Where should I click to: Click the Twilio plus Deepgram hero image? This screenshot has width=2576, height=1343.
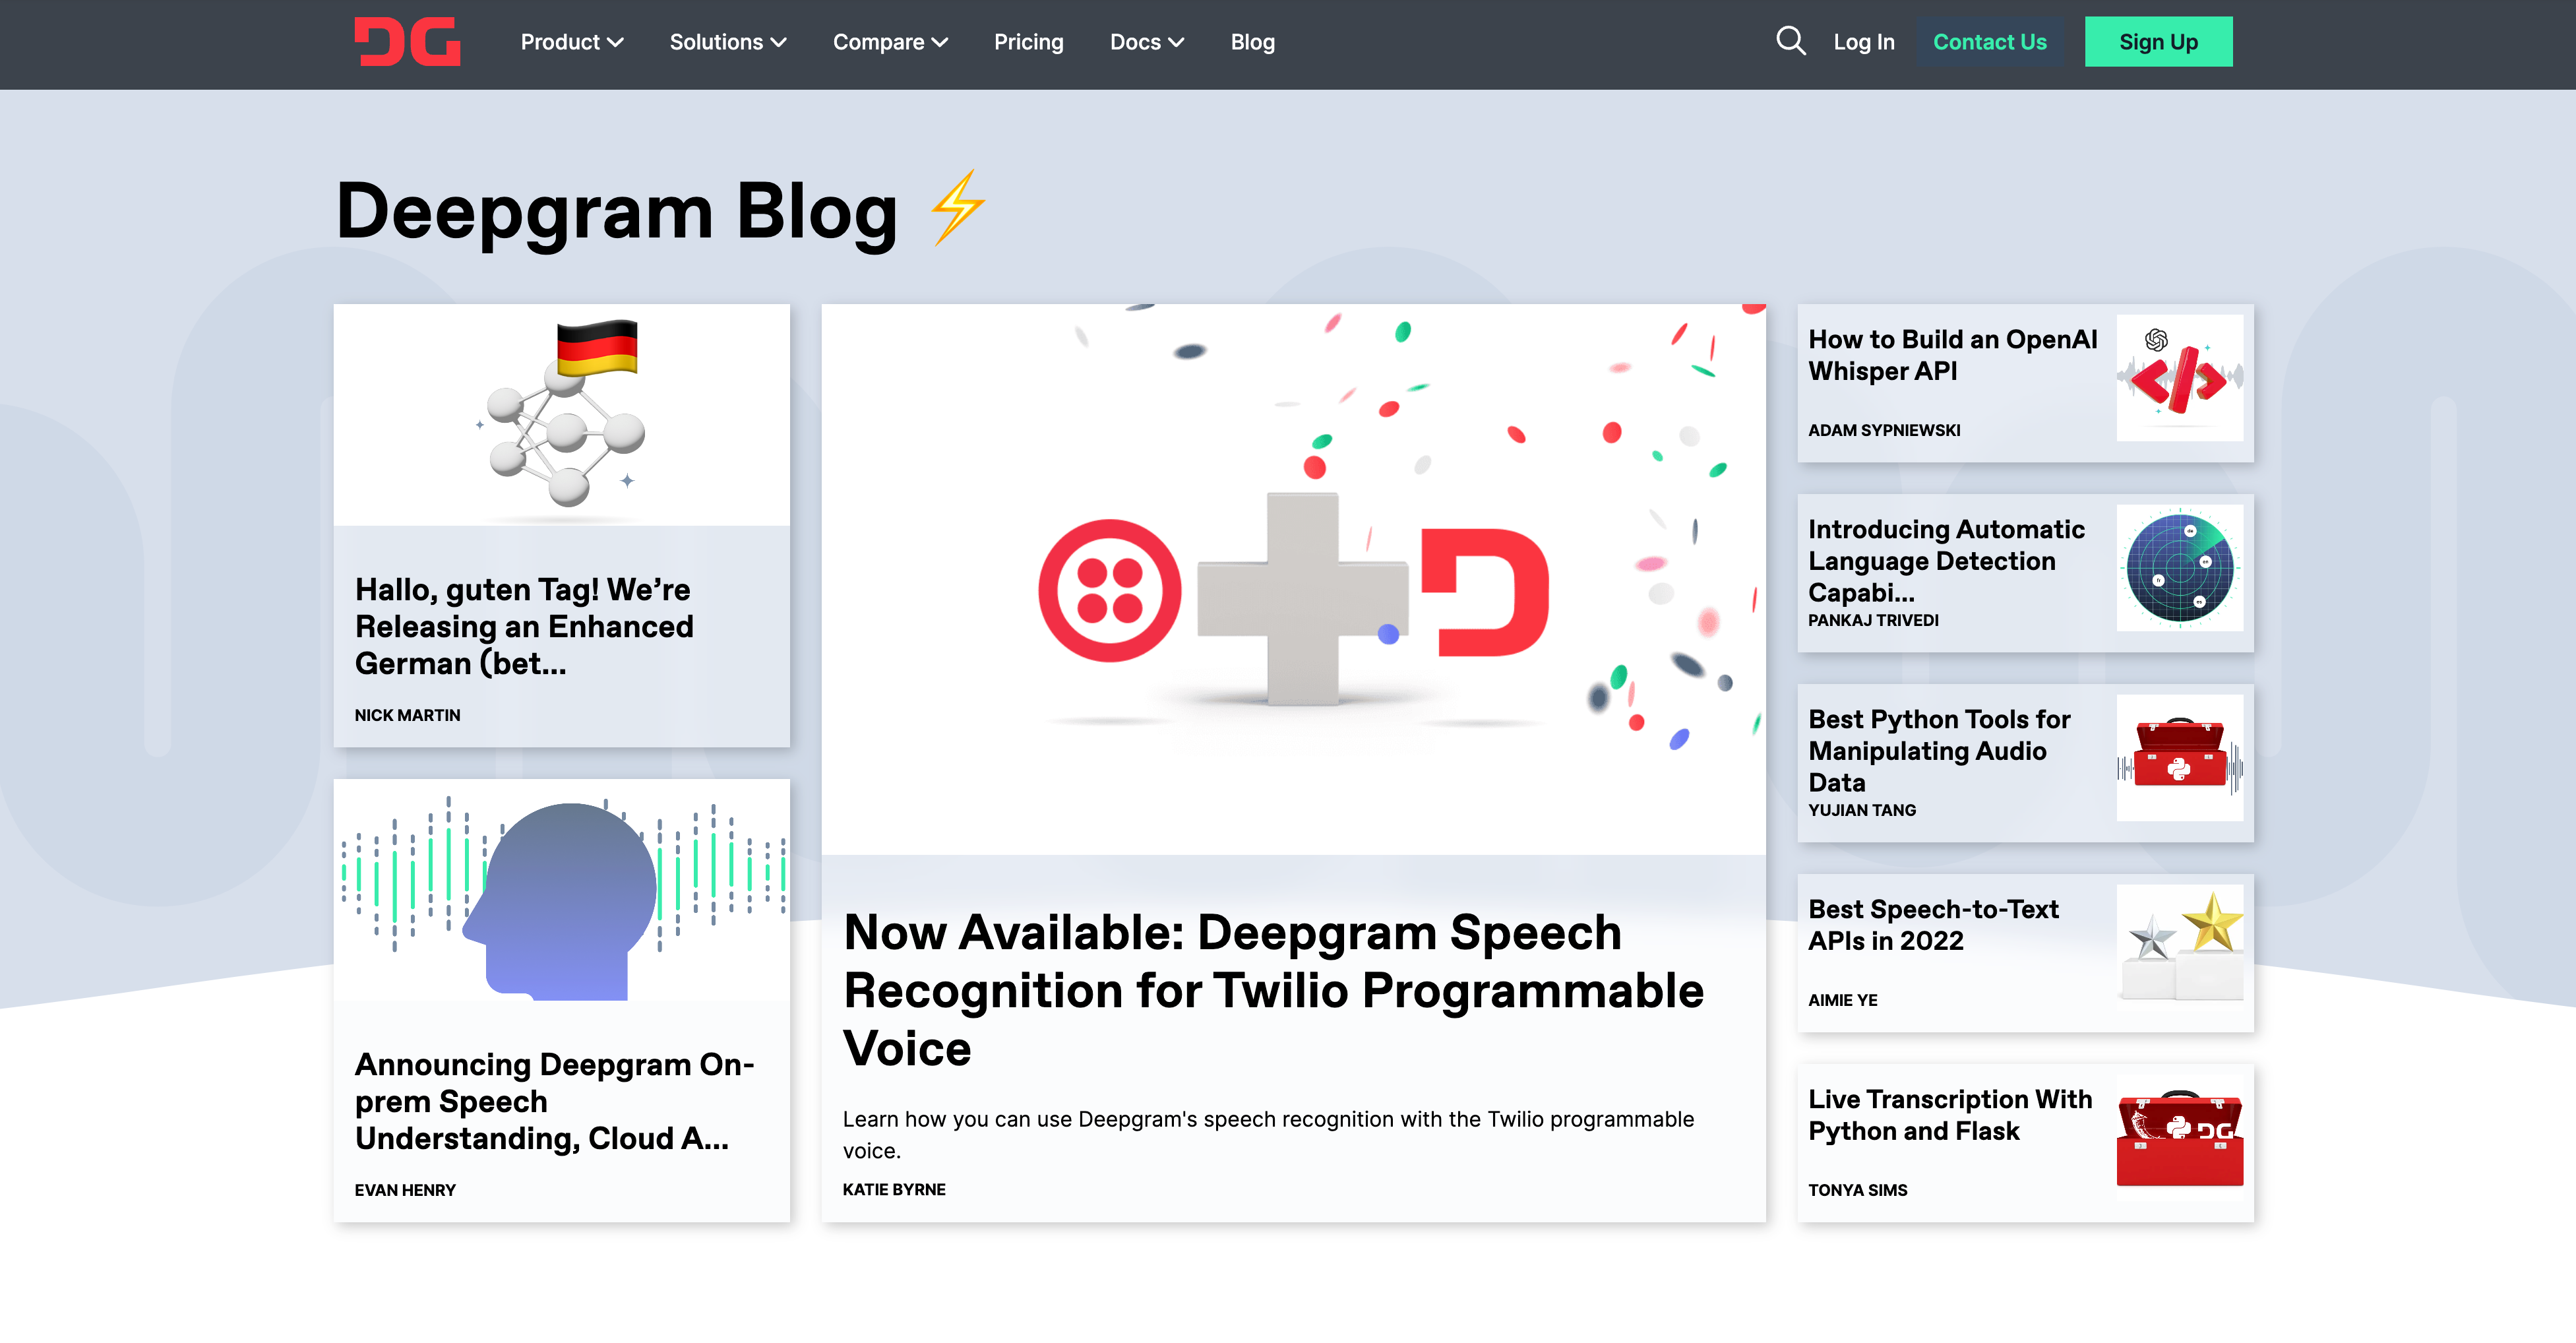tap(1293, 580)
